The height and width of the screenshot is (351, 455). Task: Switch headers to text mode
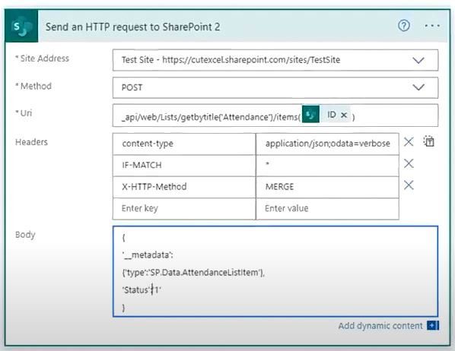(x=428, y=141)
